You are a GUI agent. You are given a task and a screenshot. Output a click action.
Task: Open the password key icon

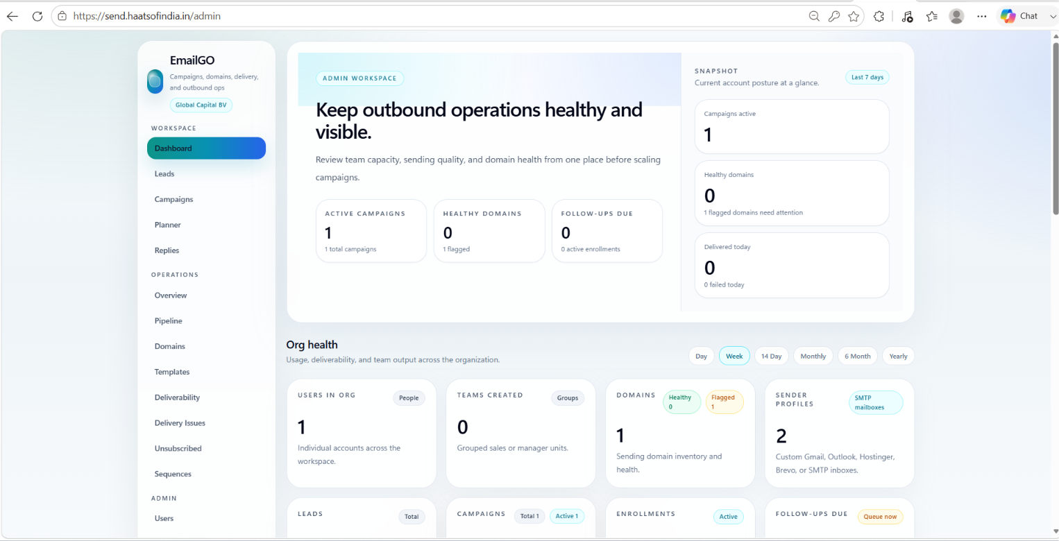834,16
